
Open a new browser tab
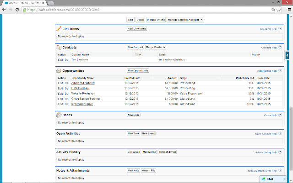(x=51, y=3)
